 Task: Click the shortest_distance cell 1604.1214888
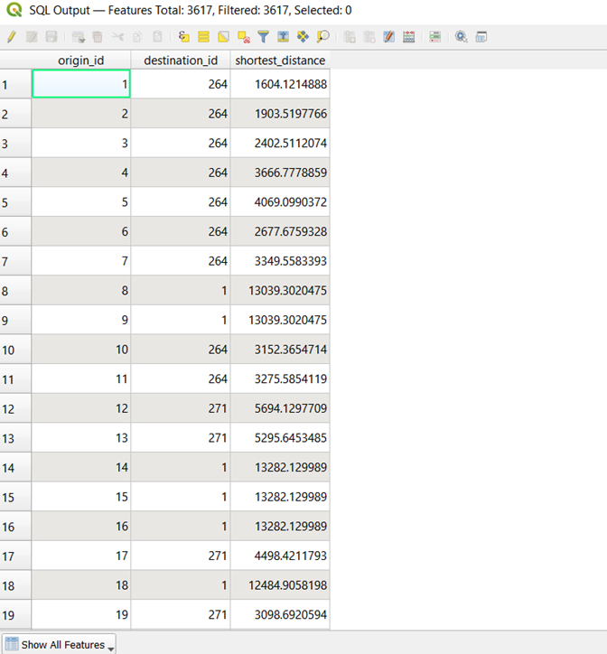280,84
